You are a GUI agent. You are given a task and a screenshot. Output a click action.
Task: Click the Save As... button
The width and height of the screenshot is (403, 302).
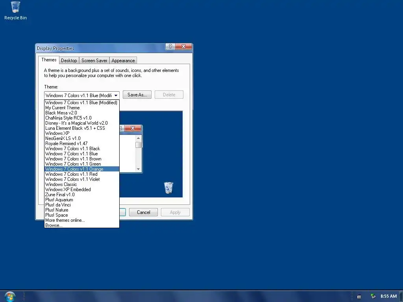pos(137,95)
